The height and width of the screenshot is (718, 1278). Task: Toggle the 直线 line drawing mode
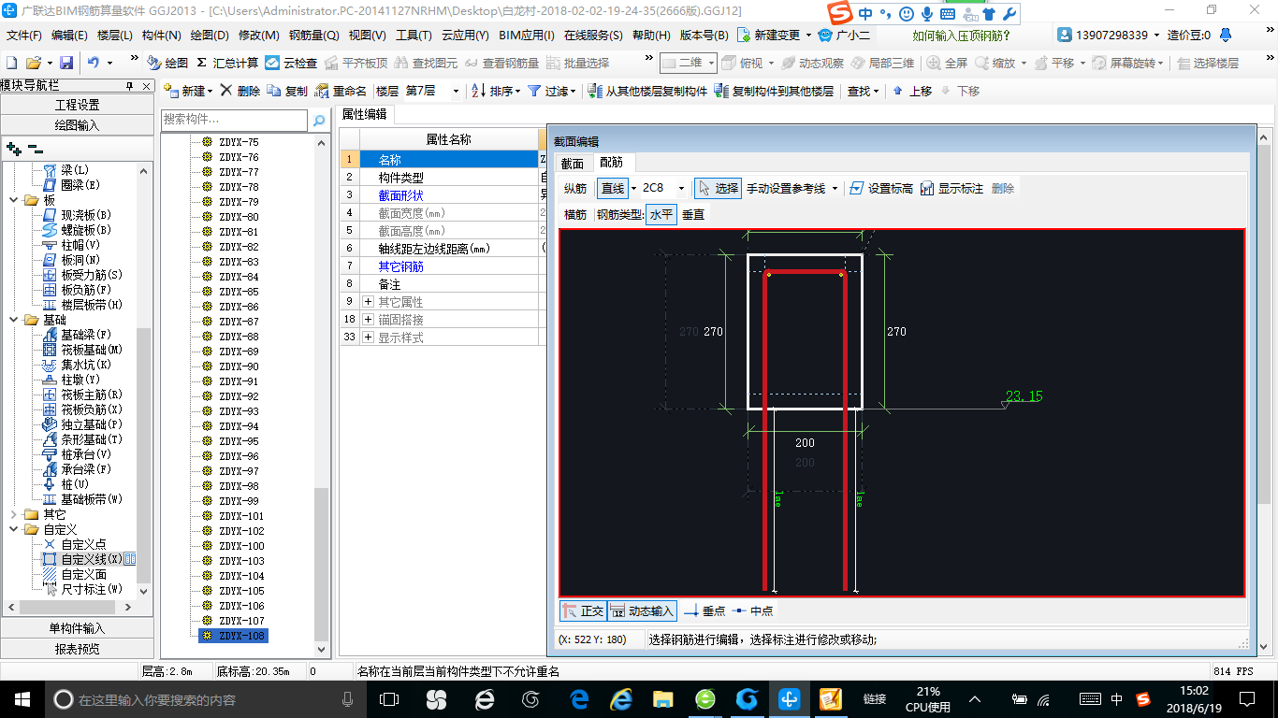[x=613, y=188]
